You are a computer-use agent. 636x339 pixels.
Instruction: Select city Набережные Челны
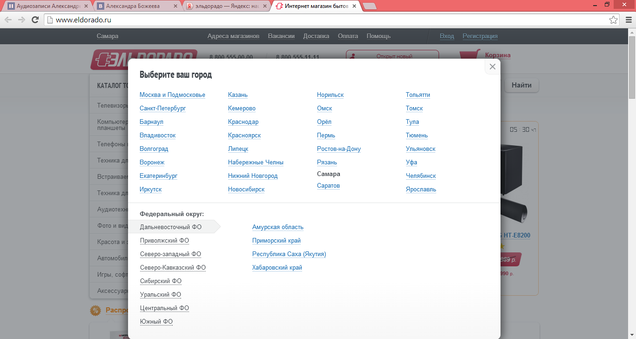256,163
